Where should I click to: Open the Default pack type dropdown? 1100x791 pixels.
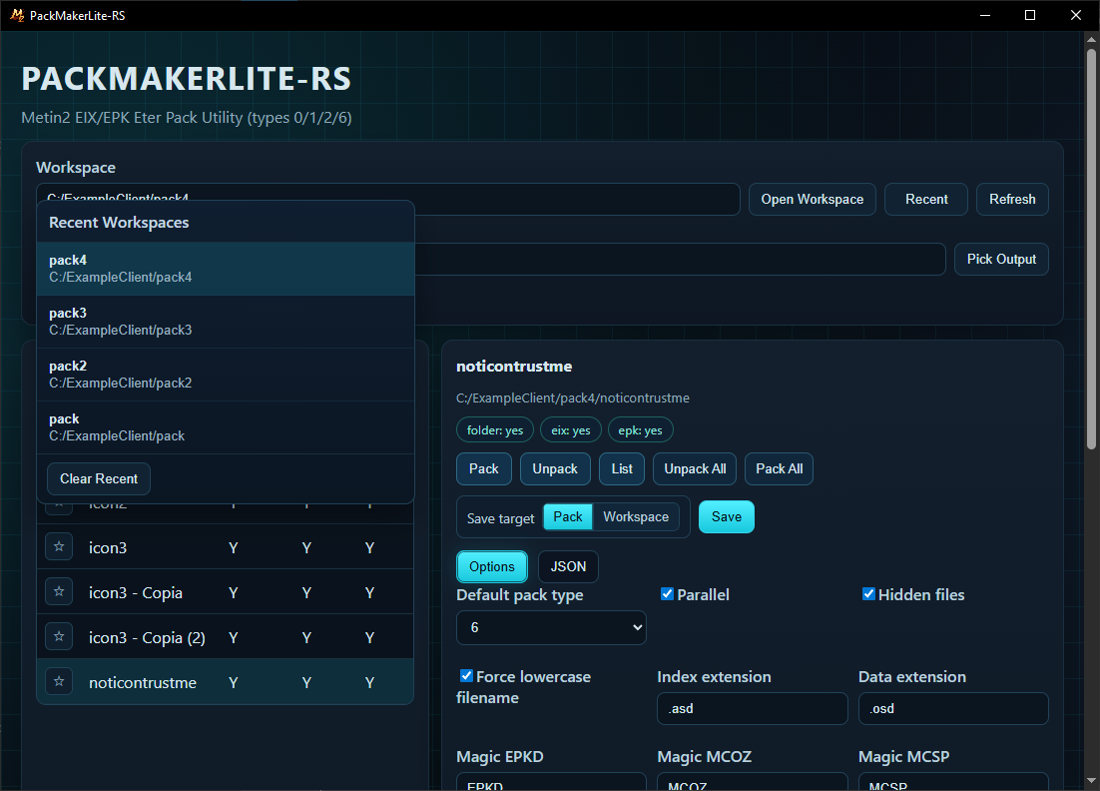[551, 627]
